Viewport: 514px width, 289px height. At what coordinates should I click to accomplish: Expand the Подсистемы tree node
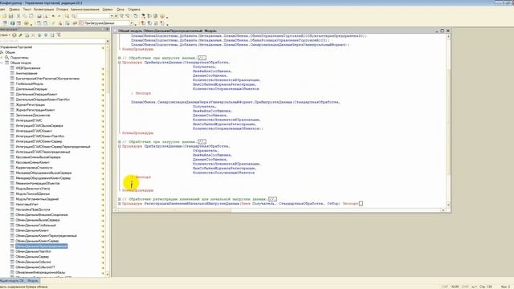(2, 57)
